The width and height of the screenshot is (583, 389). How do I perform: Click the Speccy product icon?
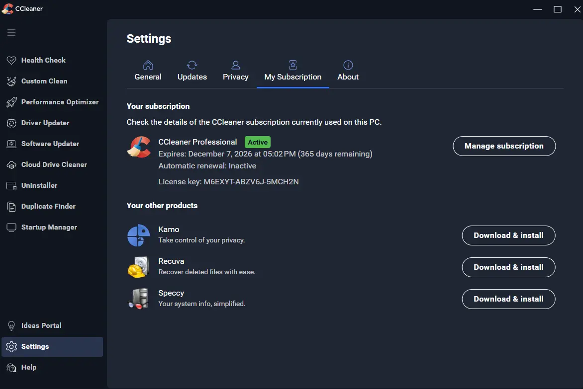(139, 299)
